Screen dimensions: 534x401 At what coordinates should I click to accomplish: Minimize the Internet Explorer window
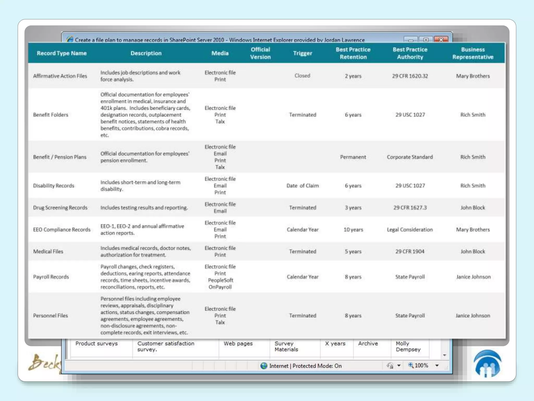[411, 40]
